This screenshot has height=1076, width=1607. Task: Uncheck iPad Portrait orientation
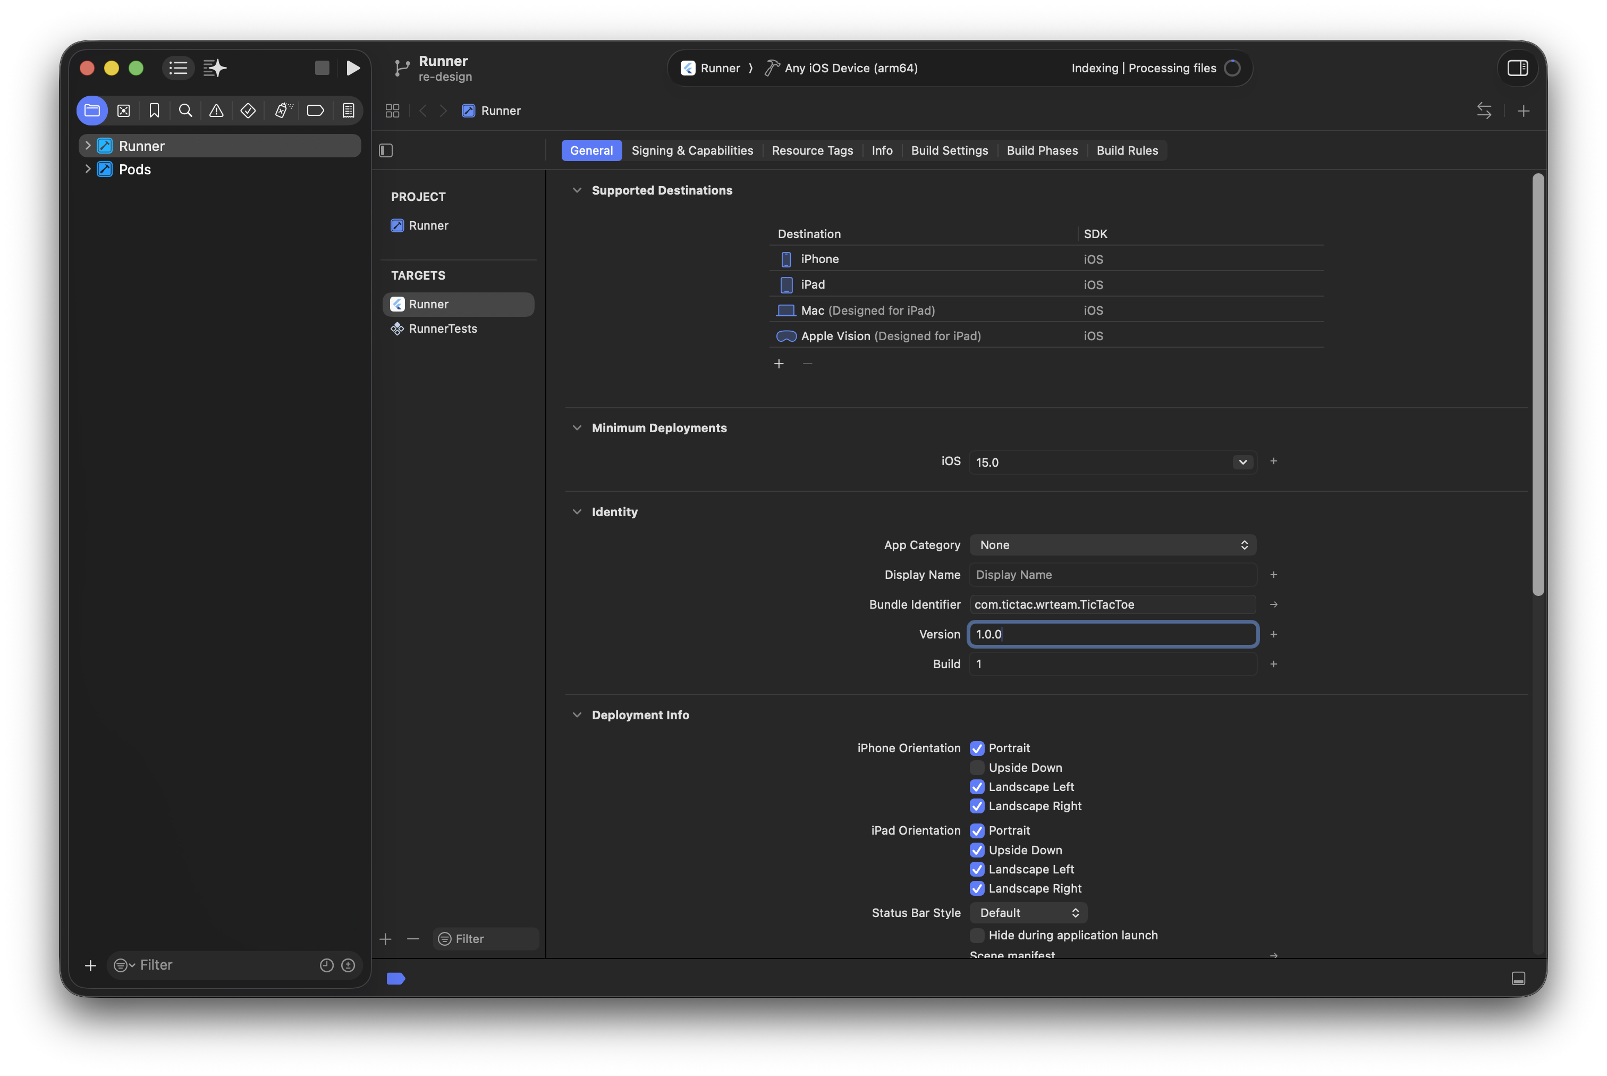[x=977, y=830]
